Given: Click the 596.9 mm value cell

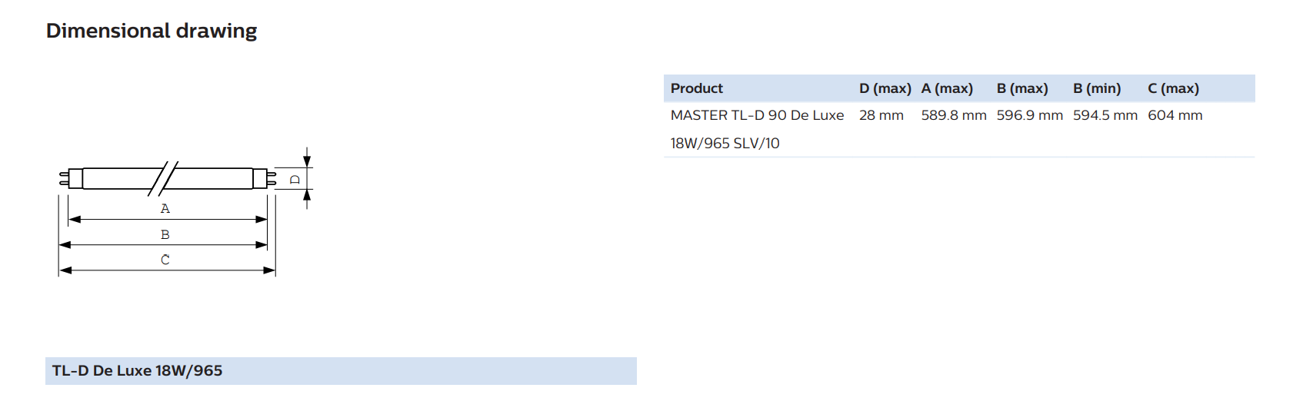Looking at the screenshot, I should 1030,115.
